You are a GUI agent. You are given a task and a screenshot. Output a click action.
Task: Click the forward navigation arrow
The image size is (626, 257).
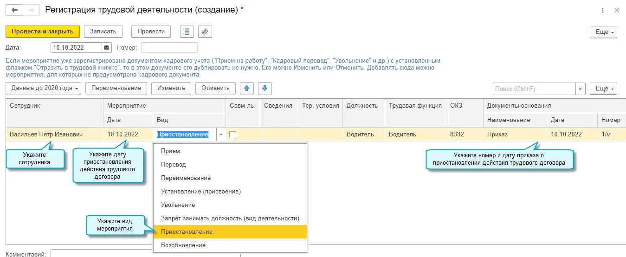[31, 10]
